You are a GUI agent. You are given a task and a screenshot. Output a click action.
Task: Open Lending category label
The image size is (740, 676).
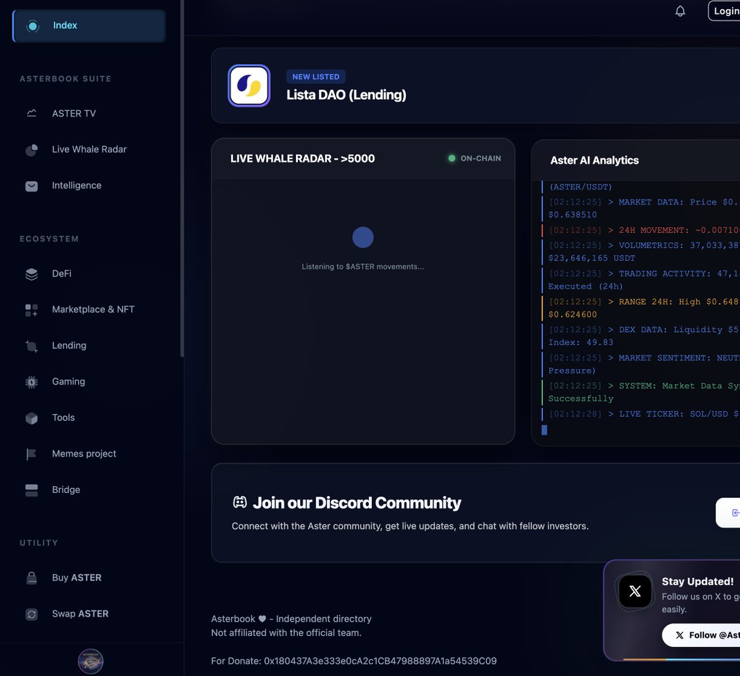tap(69, 346)
